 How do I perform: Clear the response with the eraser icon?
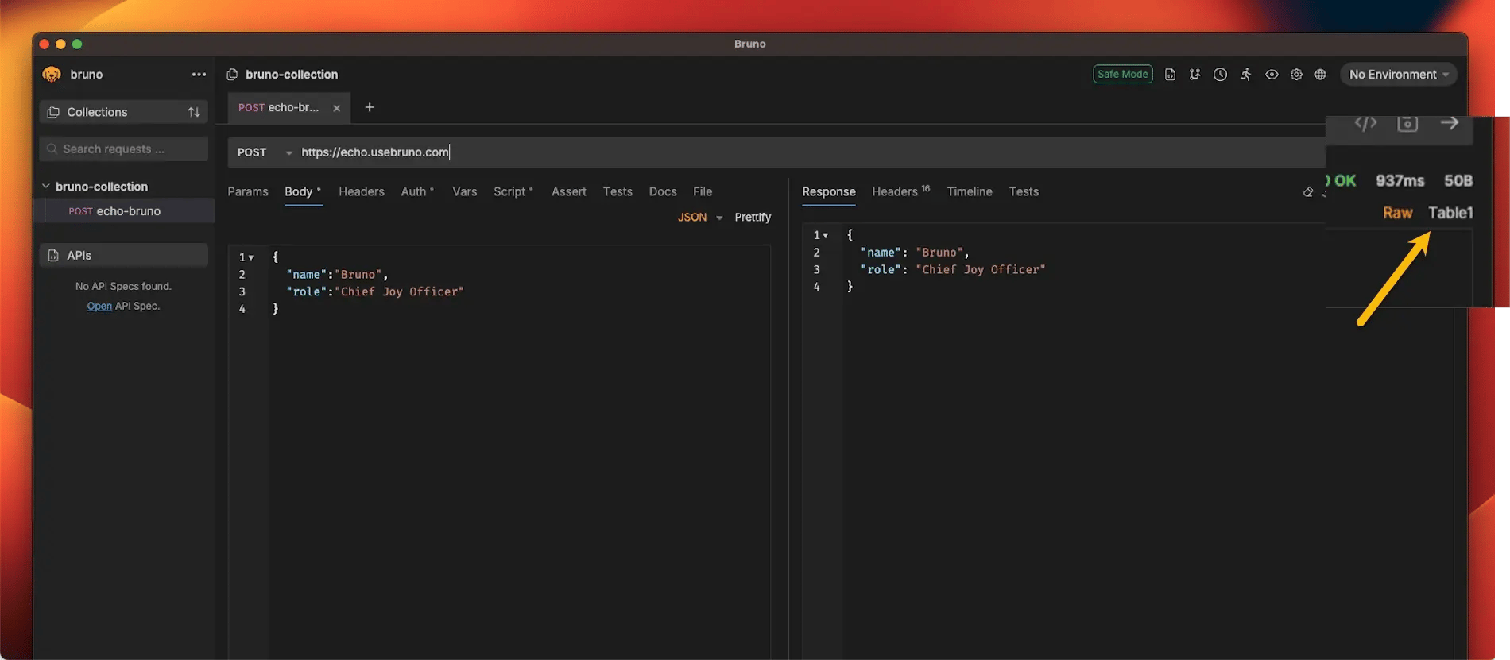[x=1308, y=192]
